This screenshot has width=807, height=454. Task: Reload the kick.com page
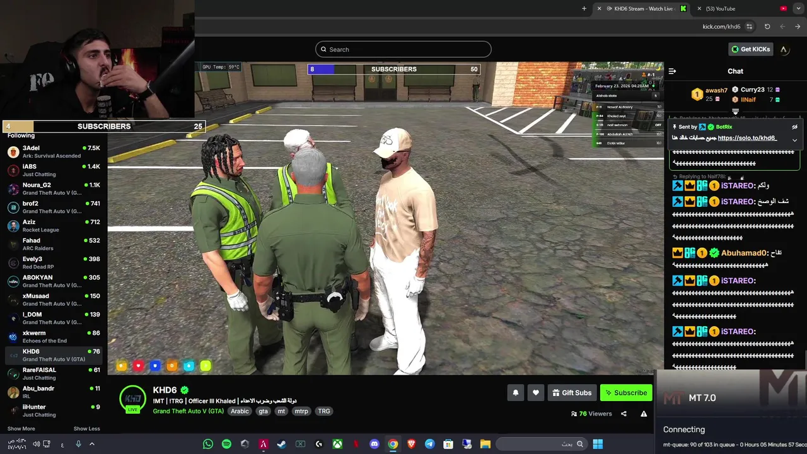point(767,26)
